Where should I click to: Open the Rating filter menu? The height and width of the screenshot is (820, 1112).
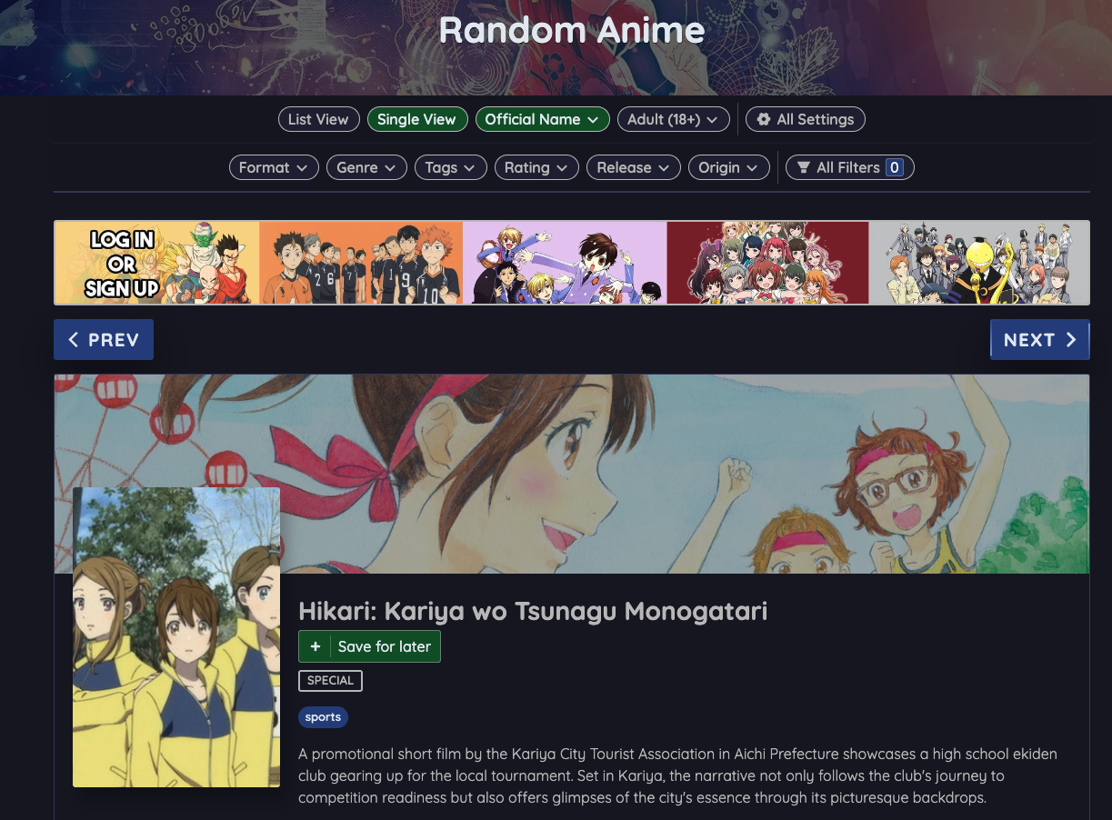[536, 167]
